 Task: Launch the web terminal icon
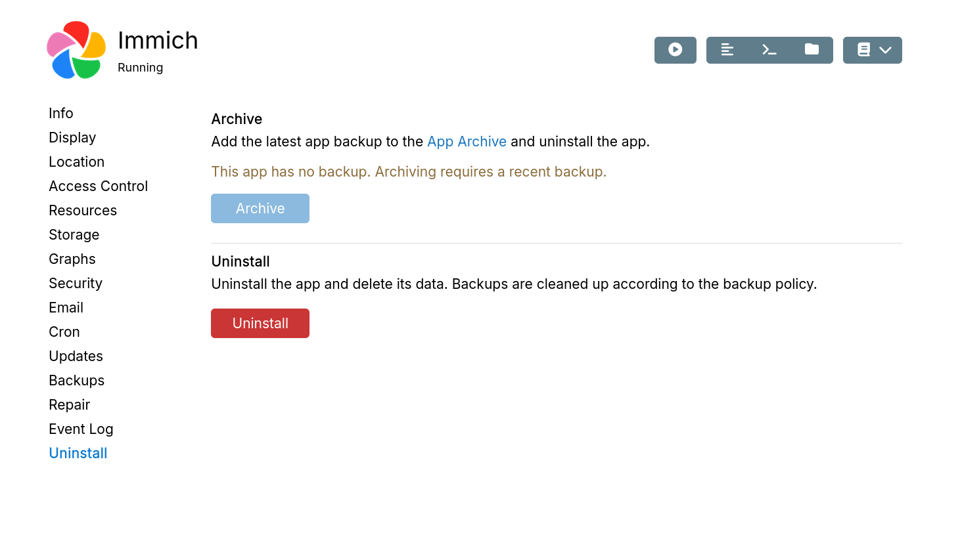pyautogui.click(x=769, y=50)
